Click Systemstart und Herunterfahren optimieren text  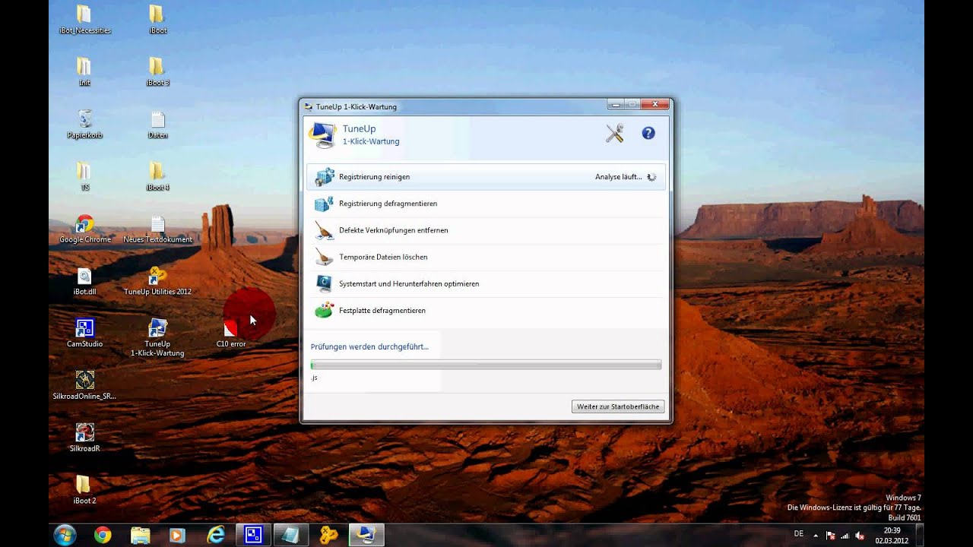coord(409,283)
